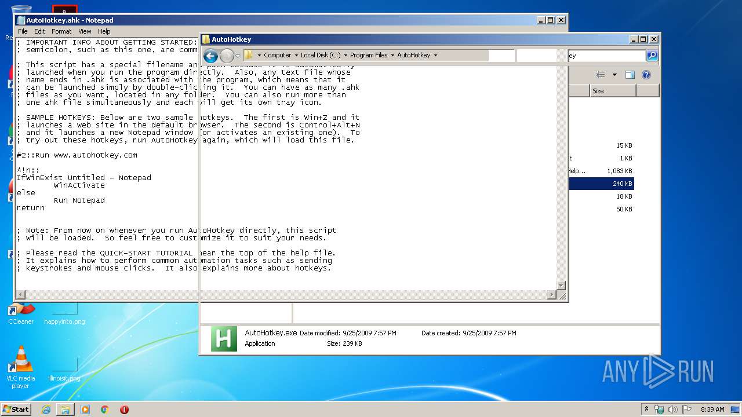Select the illinoisit.png desktop file

click(x=64, y=370)
